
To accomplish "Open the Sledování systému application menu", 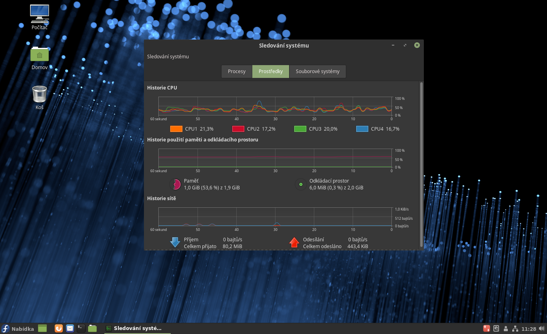I will coord(168,57).
